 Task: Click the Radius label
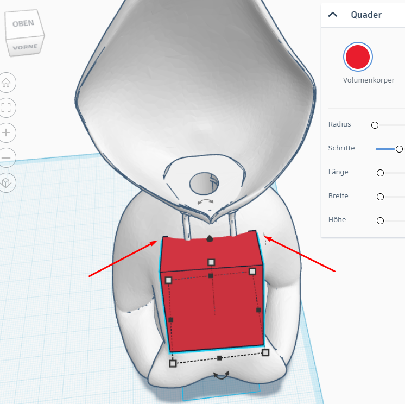point(339,124)
